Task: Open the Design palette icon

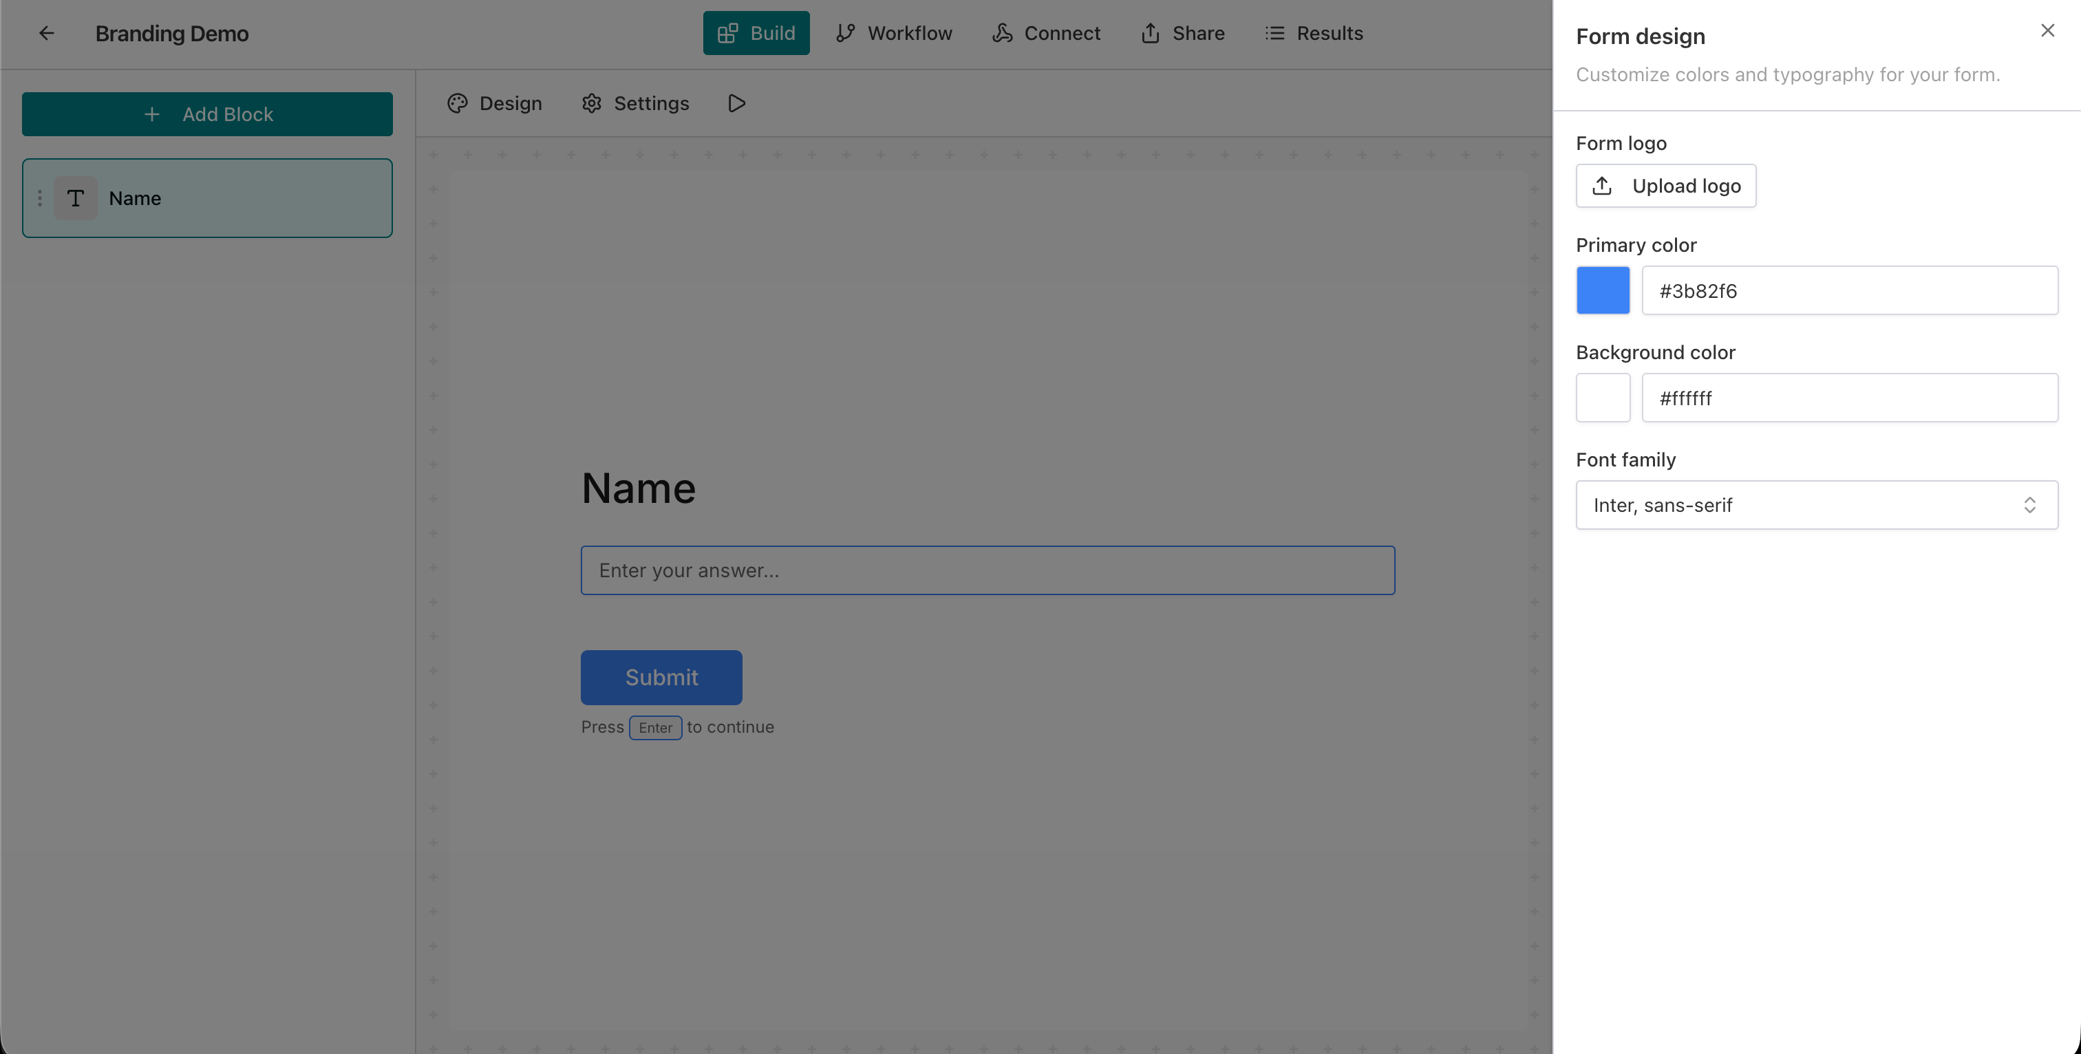Action: point(457,103)
